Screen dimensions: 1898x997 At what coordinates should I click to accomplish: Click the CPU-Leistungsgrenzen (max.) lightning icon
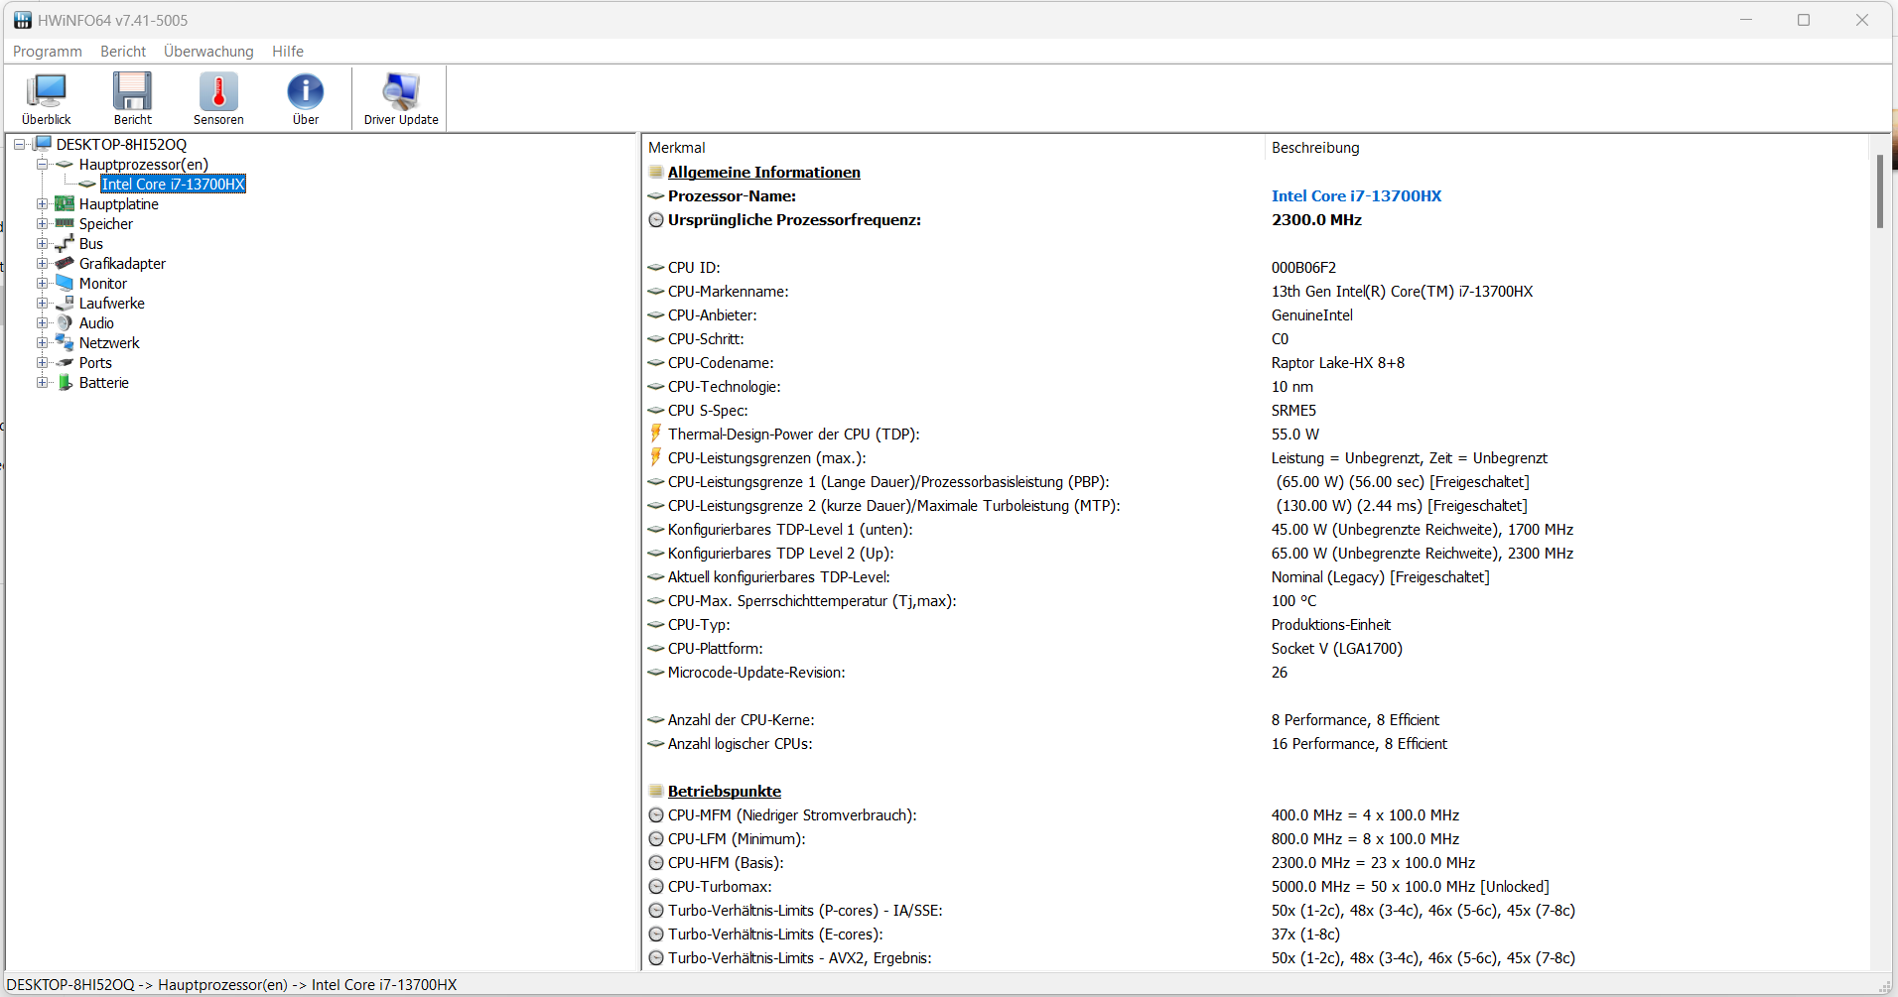656,457
